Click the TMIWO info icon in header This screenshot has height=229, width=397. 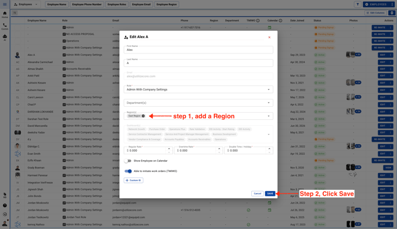(x=258, y=21)
